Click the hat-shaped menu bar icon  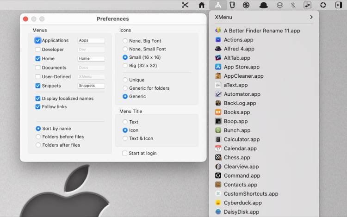point(263,5)
